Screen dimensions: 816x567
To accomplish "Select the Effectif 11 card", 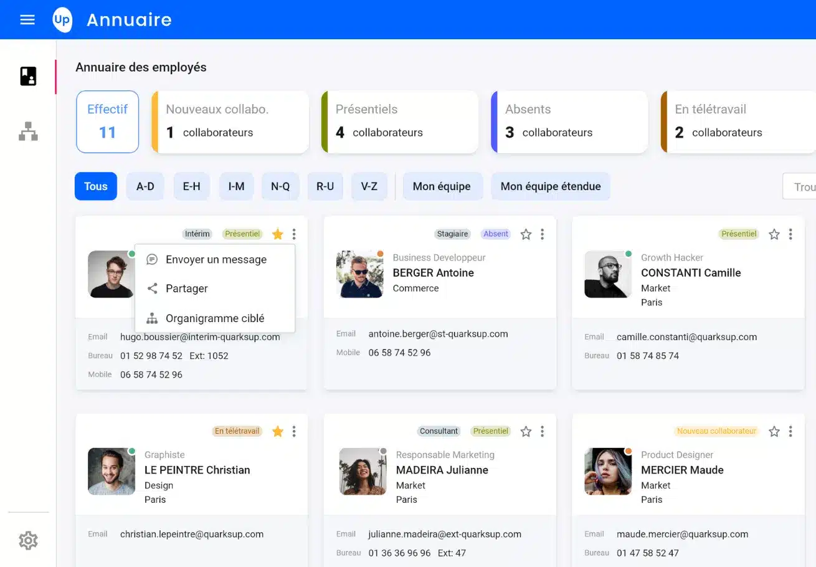I will (x=107, y=121).
